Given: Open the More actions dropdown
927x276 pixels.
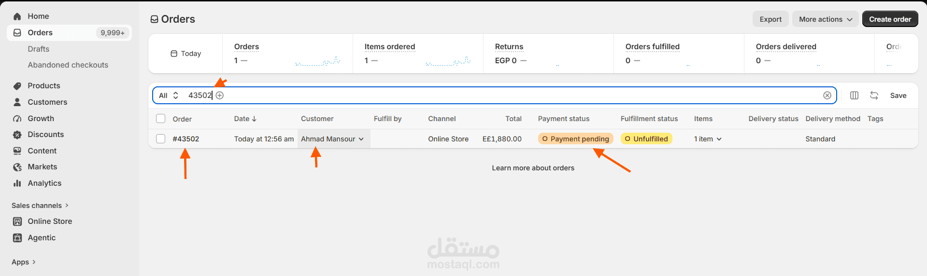Looking at the screenshot, I should [826, 19].
